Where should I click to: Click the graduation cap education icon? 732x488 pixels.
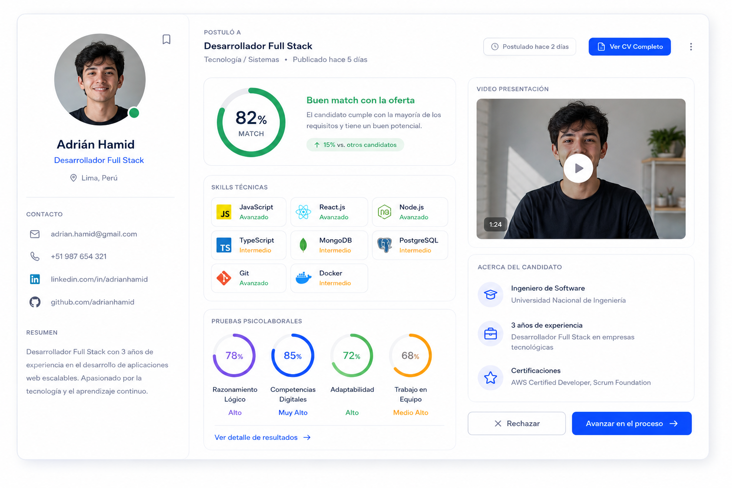point(490,295)
